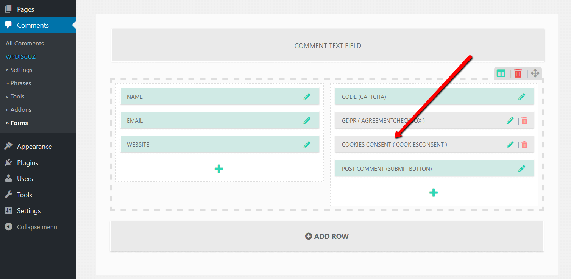
Task: Edit the CODE (CAPTCHA) field pencil
Action: [x=522, y=97]
